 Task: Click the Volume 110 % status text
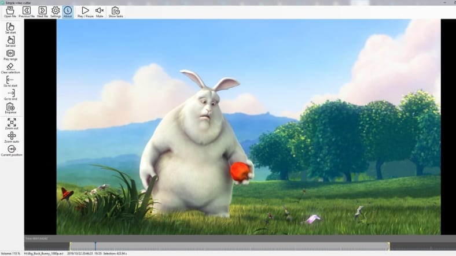(10, 253)
